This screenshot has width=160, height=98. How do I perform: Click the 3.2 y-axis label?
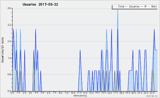point(9,25)
